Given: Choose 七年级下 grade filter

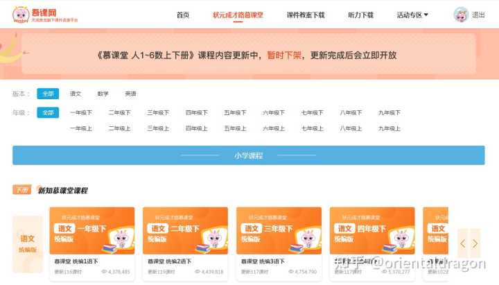Looking at the screenshot, I should point(312,113).
